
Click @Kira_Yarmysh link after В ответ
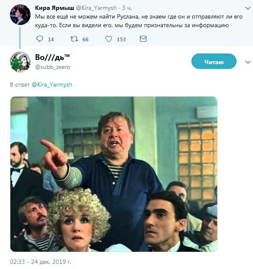pyautogui.click(x=52, y=85)
